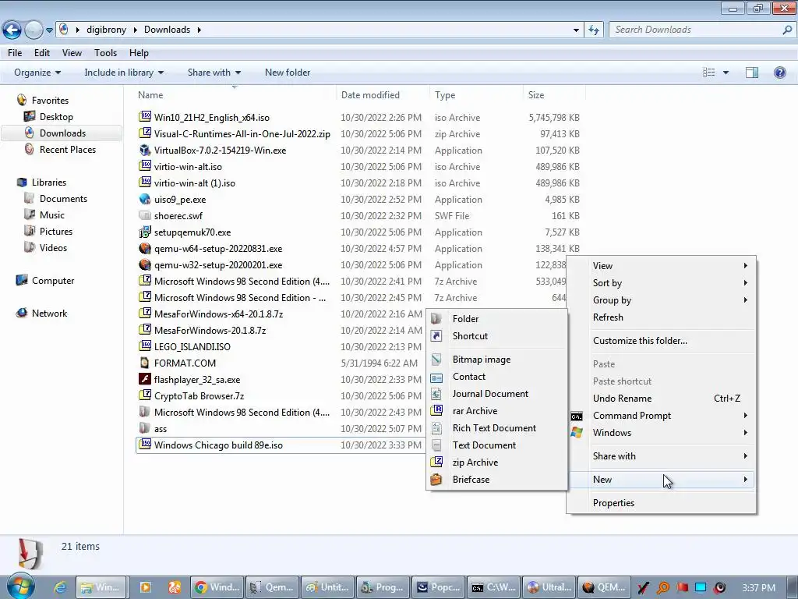Open the Edit menu
Image resolution: width=798 pixels, height=599 pixels.
[x=42, y=53]
